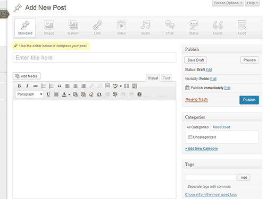Screen dimensions: 266x199
Task: Apply italic formatting
Action: pyautogui.click(x=27, y=86)
